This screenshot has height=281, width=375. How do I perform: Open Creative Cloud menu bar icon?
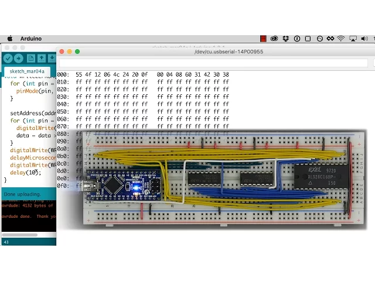(274, 39)
